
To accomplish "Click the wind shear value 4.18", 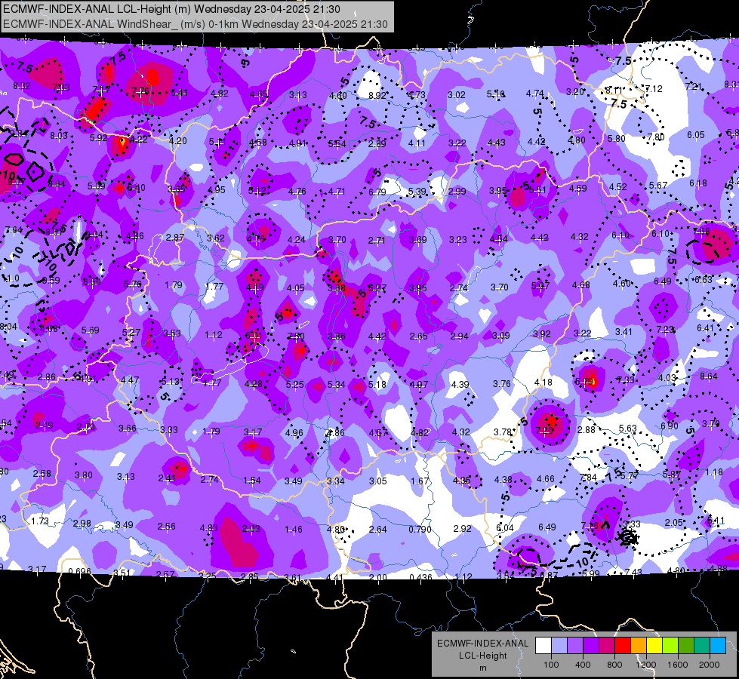I will (x=543, y=383).
